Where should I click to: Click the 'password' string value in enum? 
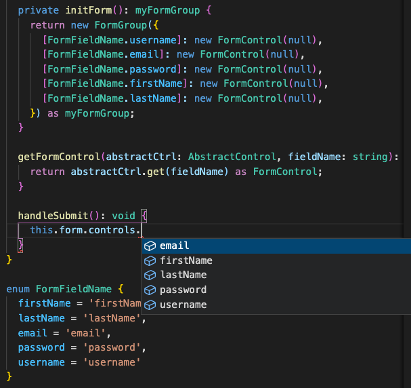point(112,348)
